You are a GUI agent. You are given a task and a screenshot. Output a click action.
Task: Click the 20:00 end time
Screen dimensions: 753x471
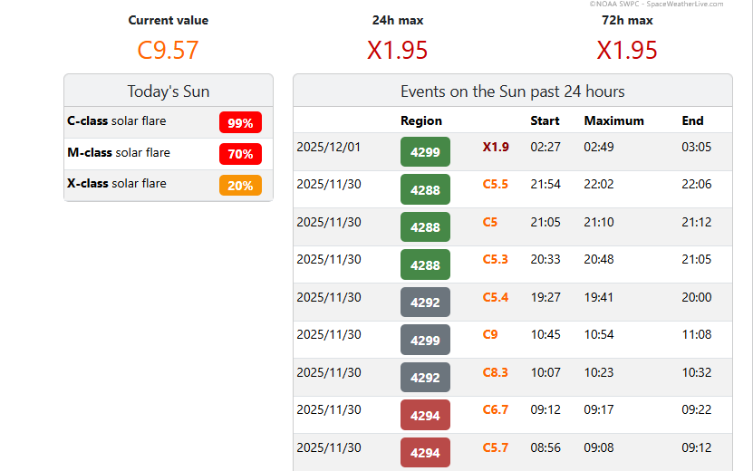(x=696, y=297)
